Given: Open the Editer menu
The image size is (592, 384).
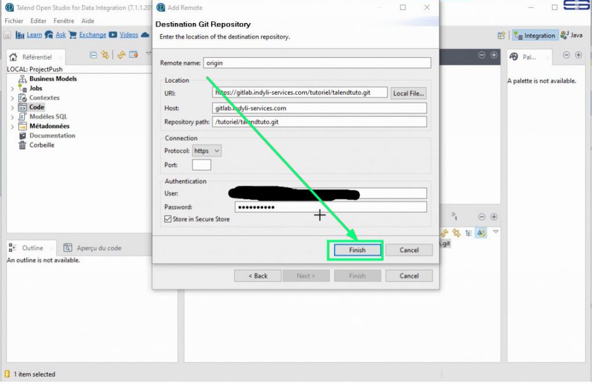Looking at the screenshot, I should pyautogui.click(x=38, y=21).
